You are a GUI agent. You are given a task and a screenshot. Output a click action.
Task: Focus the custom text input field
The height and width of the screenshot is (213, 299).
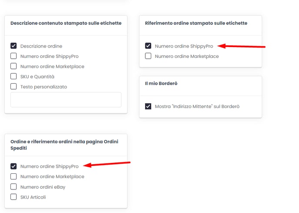[66, 100]
